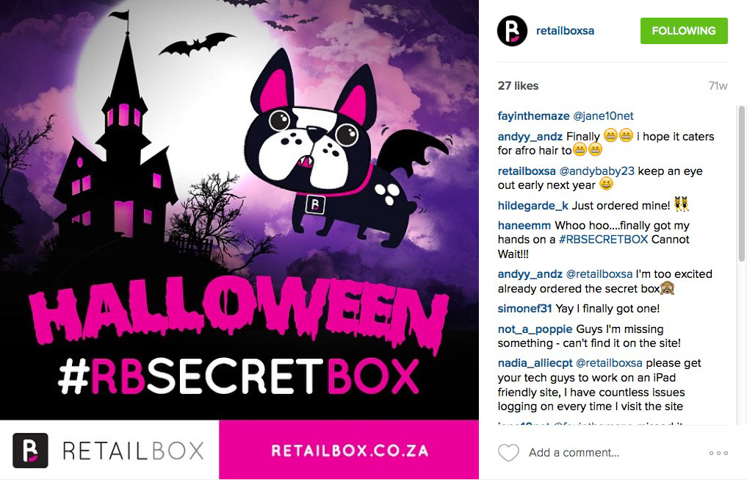747x480 pixels.
Task: Click the Retailbox logo icon in the banner
Action: point(30,451)
